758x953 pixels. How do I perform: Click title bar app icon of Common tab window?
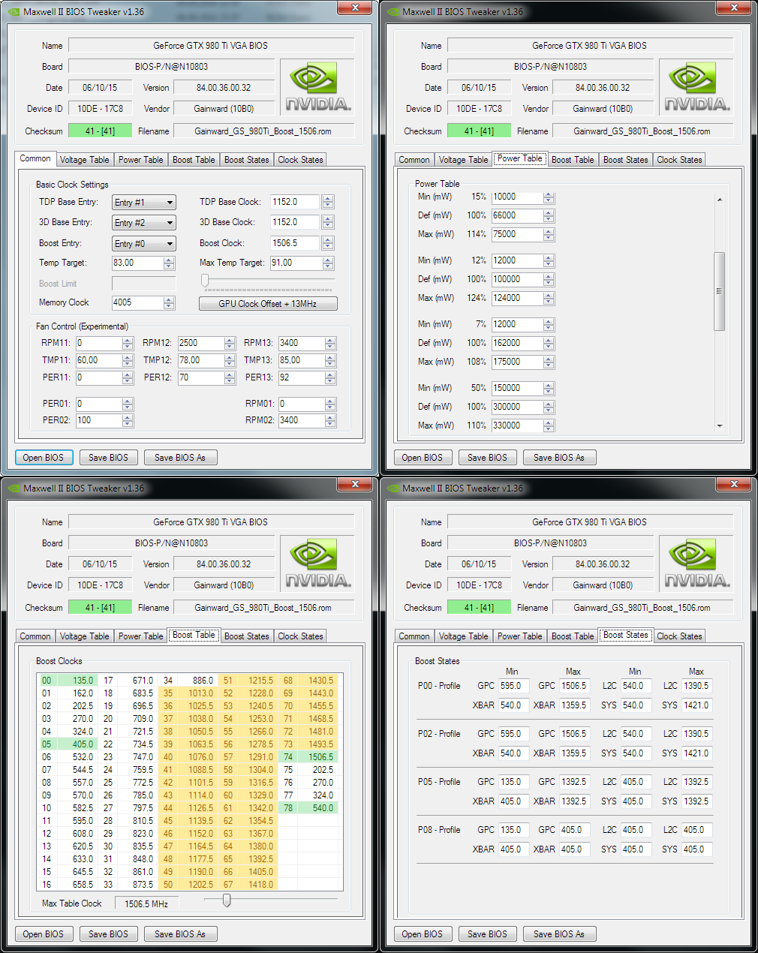coord(13,12)
